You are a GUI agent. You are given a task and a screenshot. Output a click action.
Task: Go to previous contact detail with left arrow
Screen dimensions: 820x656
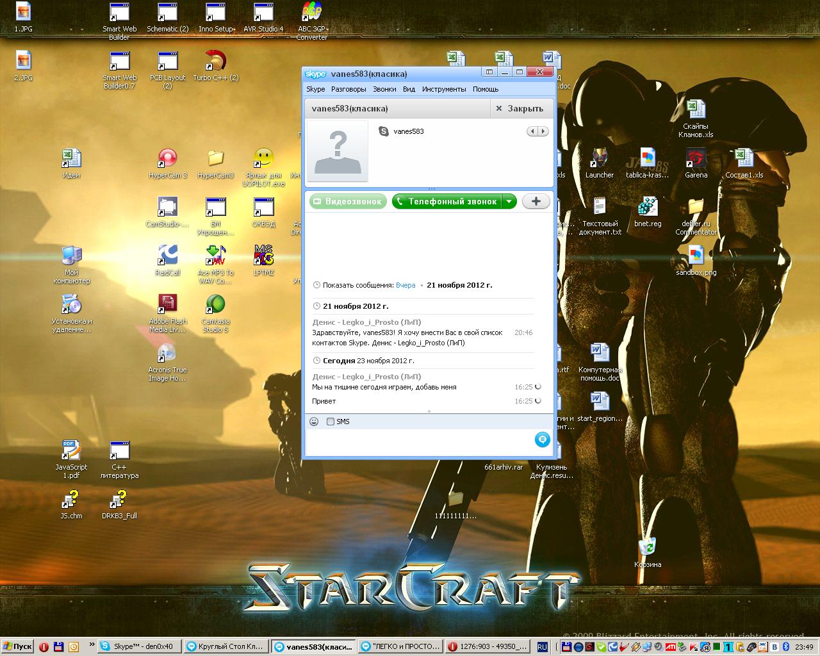coord(532,131)
